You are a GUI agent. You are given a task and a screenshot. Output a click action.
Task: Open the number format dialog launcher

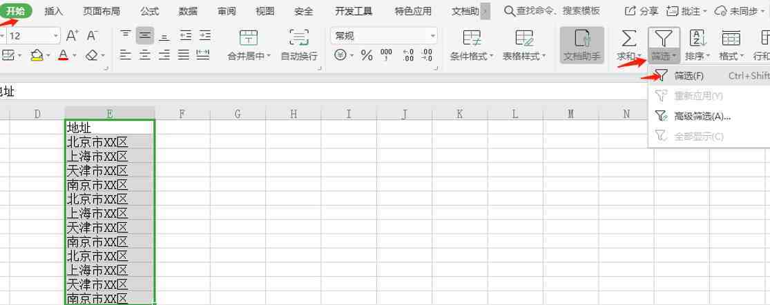click(x=436, y=68)
